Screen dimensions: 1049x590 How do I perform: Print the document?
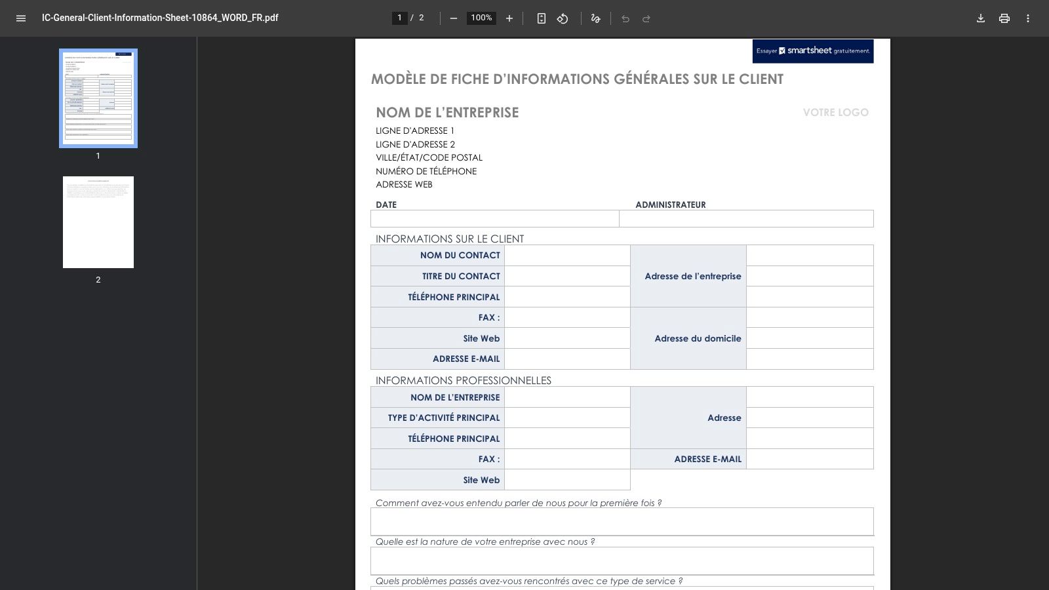[1004, 18]
